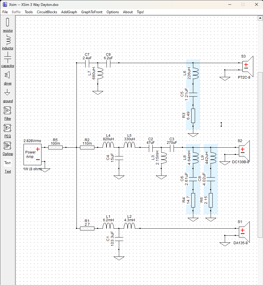The image size is (263, 285).
Task: Select resistor R6 2.15
Action: (x=211, y=200)
